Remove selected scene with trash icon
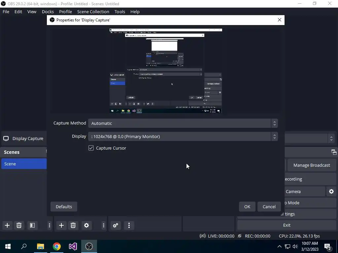Viewport: 338px width, 253px height. [19, 225]
